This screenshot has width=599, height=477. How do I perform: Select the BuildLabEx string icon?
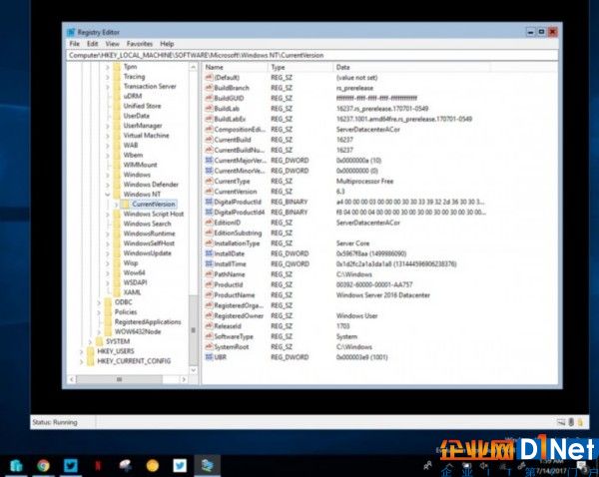tap(209, 119)
